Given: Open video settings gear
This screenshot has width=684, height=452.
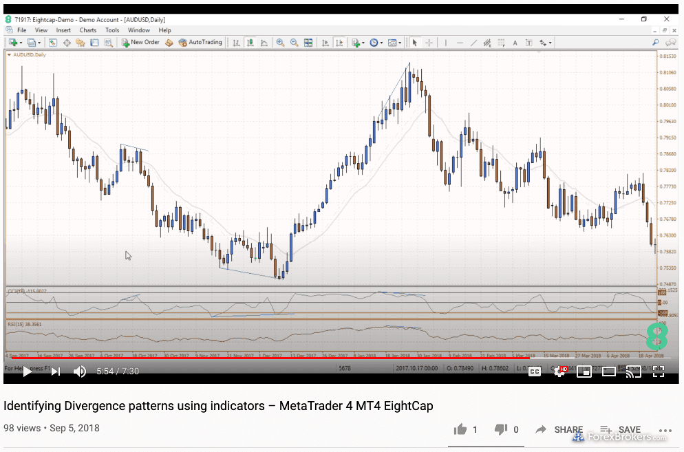Looking at the screenshot, I should [559, 372].
